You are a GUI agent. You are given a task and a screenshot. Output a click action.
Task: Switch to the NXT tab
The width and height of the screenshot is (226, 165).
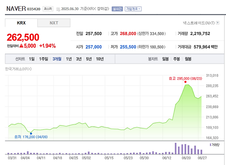pyautogui.click(x=54, y=23)
